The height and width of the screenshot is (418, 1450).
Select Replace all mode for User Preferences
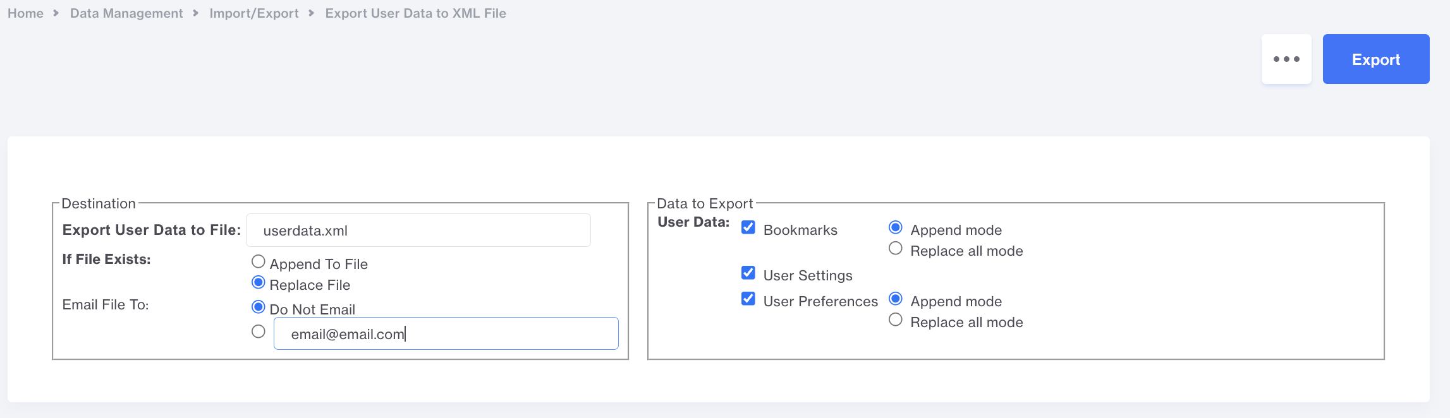pyautogui.click(x=896, y=319)
